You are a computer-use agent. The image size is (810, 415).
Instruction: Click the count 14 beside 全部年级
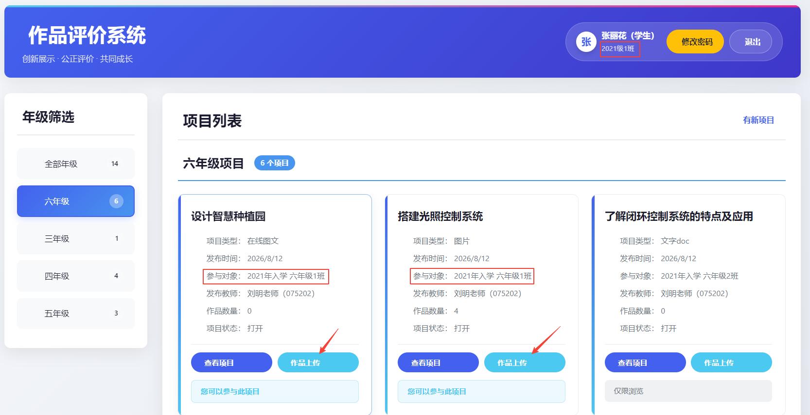coord(115,164)
